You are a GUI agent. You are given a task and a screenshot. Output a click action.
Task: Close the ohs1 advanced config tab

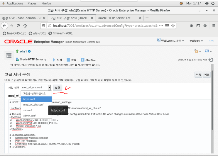tap(92, 18)
